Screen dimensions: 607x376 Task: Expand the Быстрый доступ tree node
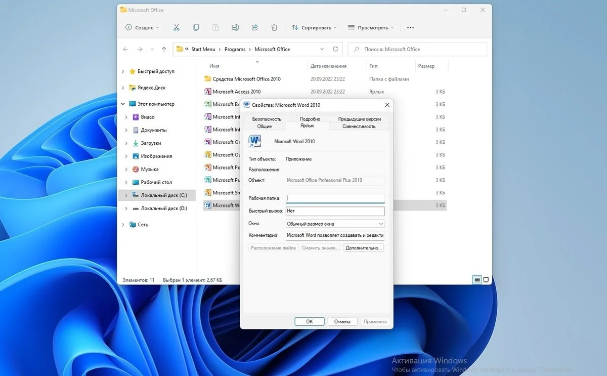[x=123, y=72]
